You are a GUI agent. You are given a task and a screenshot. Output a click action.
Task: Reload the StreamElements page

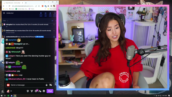click(x=9, y=6)
